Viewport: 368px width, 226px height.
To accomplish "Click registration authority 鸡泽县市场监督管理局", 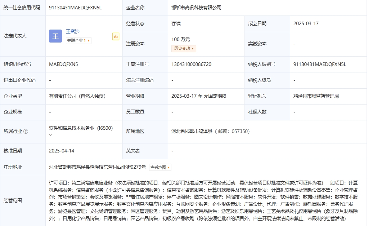I will click(x=316, y=96).
